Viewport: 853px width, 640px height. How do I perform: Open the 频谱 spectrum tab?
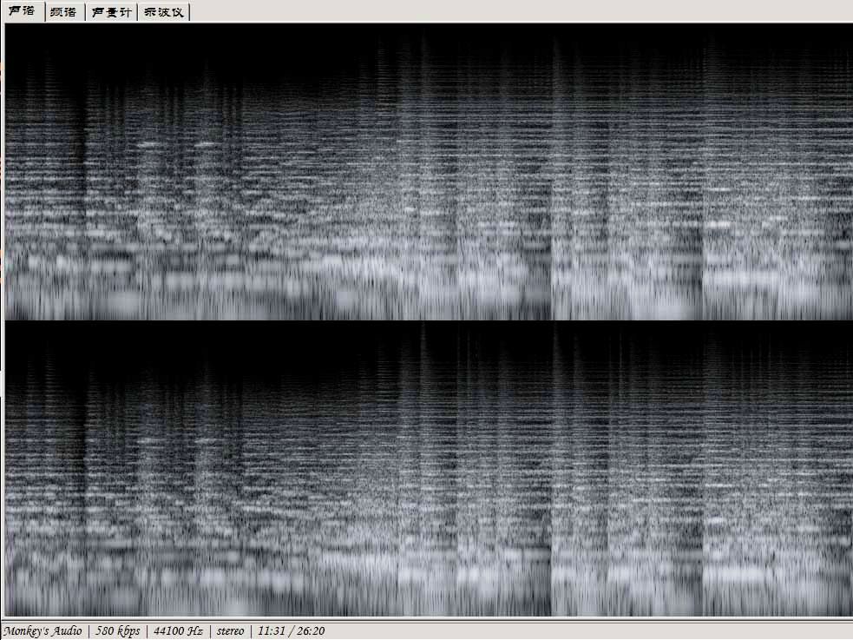(63, 12)
